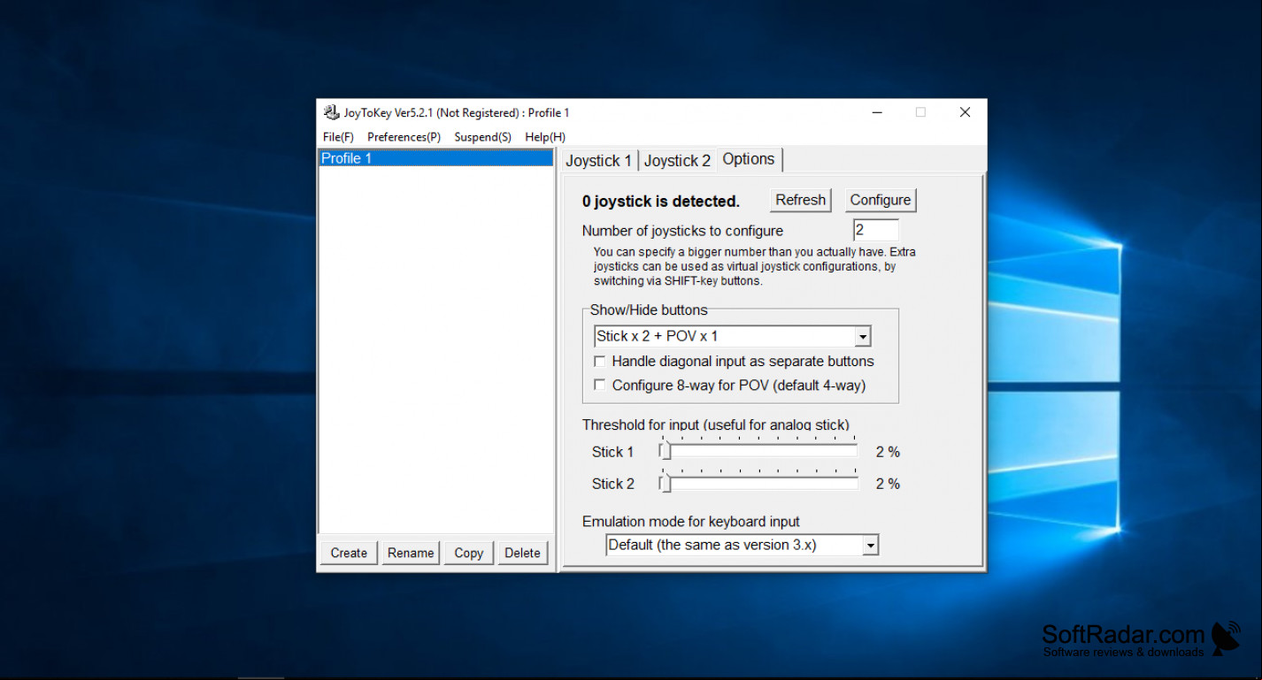Image resolution: width=1262 pixels, height=680 pixels.
Task: Select Profile 1 in the profile list
Action: pyautogui.click(x=435, y=158)
